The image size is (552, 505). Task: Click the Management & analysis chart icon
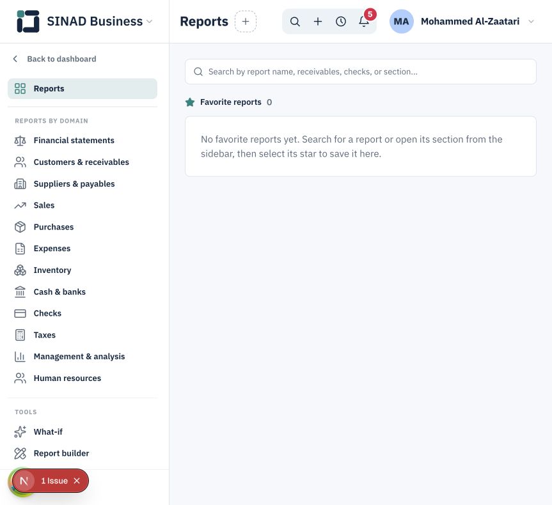[x=20, y=357]
